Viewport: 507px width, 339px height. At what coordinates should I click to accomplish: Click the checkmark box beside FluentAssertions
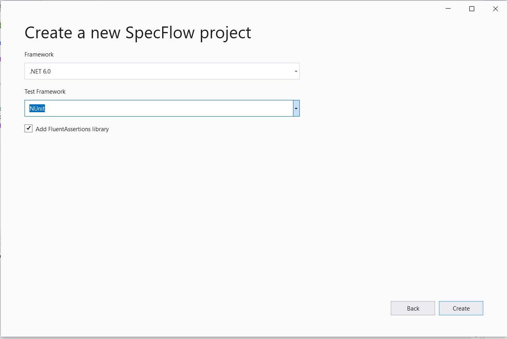click(28, 128)
